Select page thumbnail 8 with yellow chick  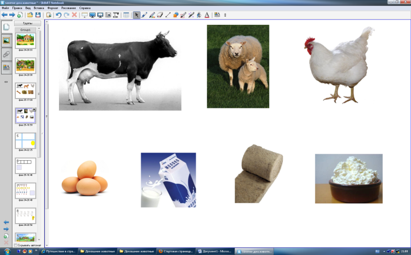click(x=25, y=216)
